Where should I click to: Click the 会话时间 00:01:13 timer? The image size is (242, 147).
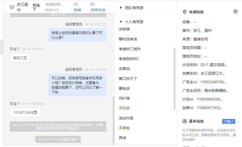(x=53, y=7)
